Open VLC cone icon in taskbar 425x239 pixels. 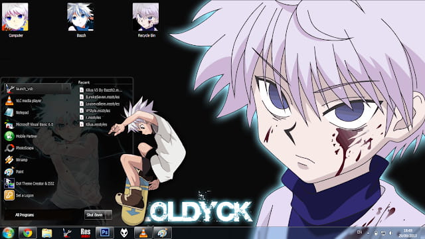click(x=143, y=233)
